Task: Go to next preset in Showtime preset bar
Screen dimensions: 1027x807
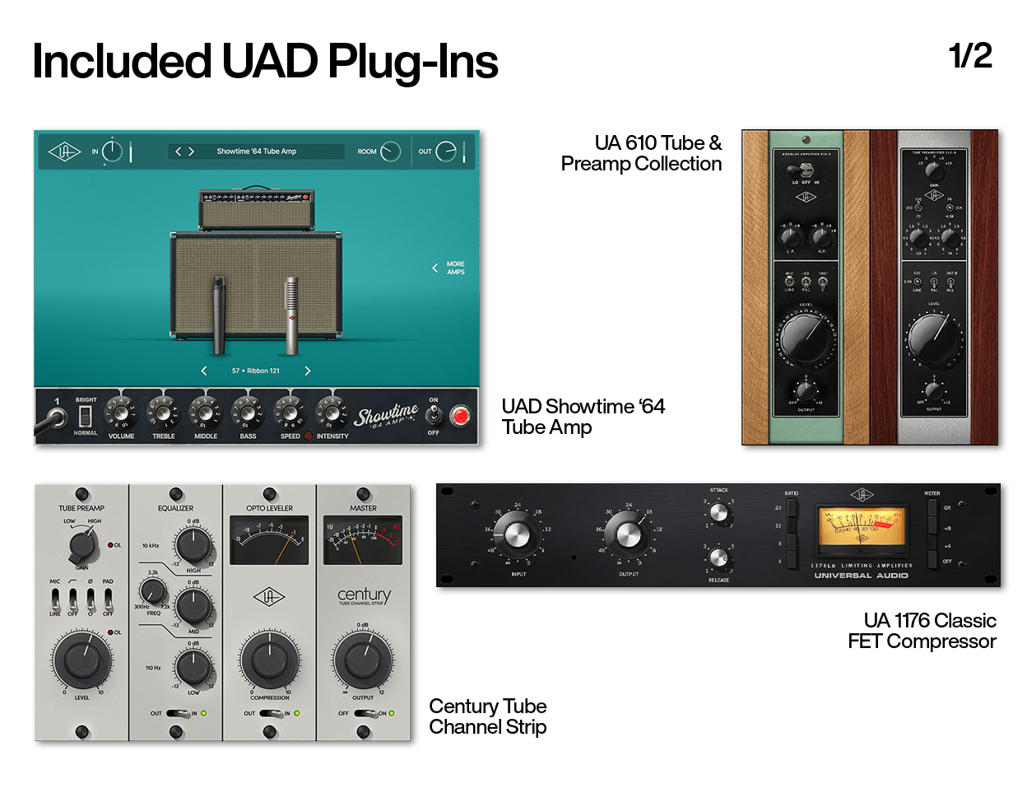Action: (191, 152)
